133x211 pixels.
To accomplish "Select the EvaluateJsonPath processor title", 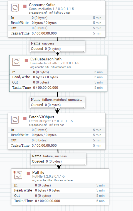I will [x=46, y=59].
